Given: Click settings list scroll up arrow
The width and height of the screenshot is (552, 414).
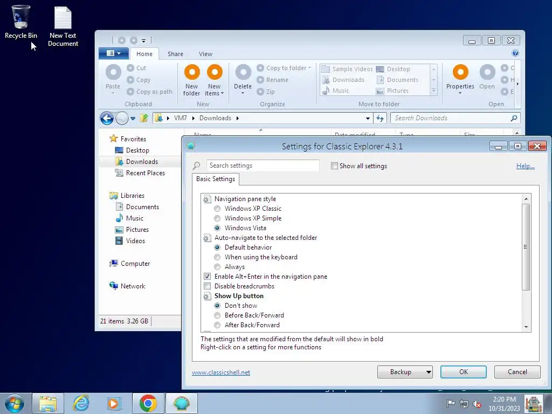Looking at the screenshot, I should 526,199.
